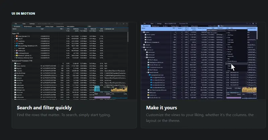The image size is (268, 140).
Task: Click the File Pilot app icon
Action: pyautogui.click(x=17, y=43)
